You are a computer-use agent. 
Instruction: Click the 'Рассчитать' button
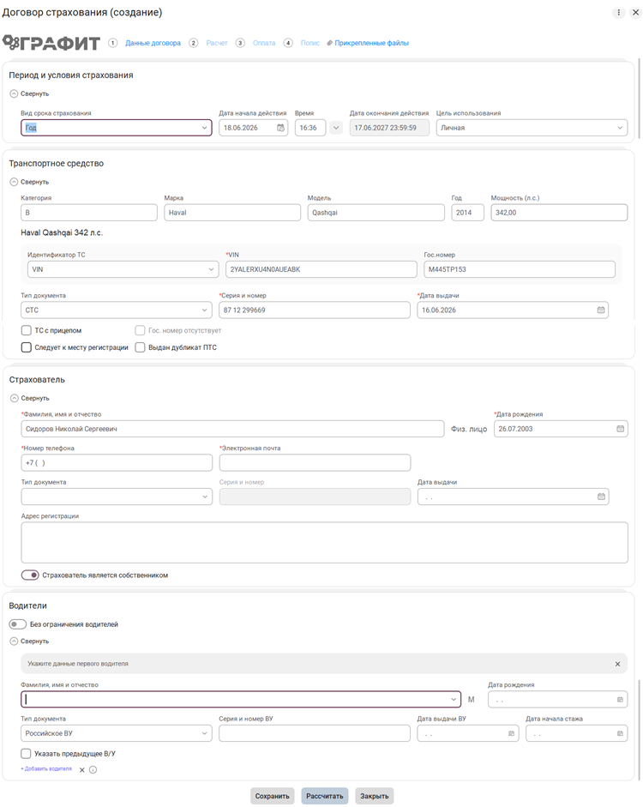coord(325,796)
